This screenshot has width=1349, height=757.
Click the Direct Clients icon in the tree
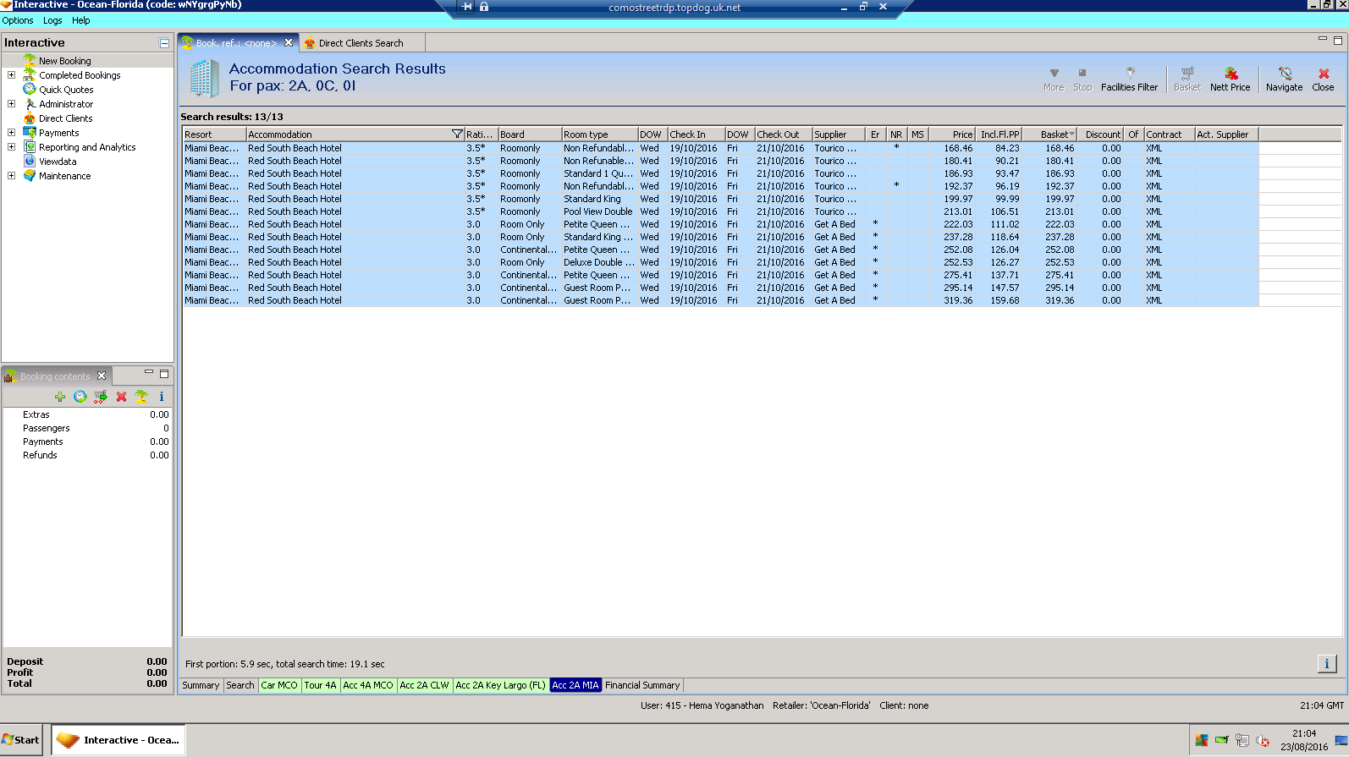[x=30, y=118]
